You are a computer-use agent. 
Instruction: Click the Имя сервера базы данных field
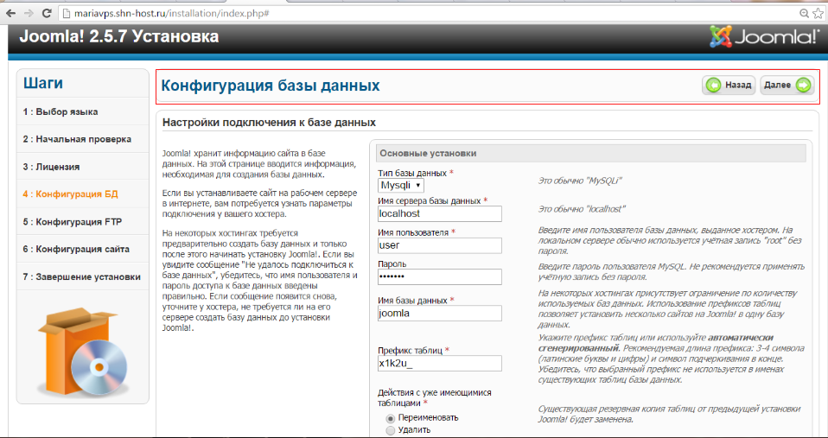pyautogui.click(x=439, y=213)
